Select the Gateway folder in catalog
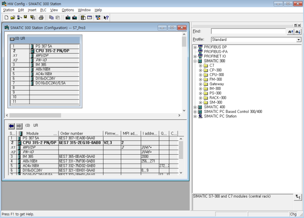304x218 pixels. 217,84
